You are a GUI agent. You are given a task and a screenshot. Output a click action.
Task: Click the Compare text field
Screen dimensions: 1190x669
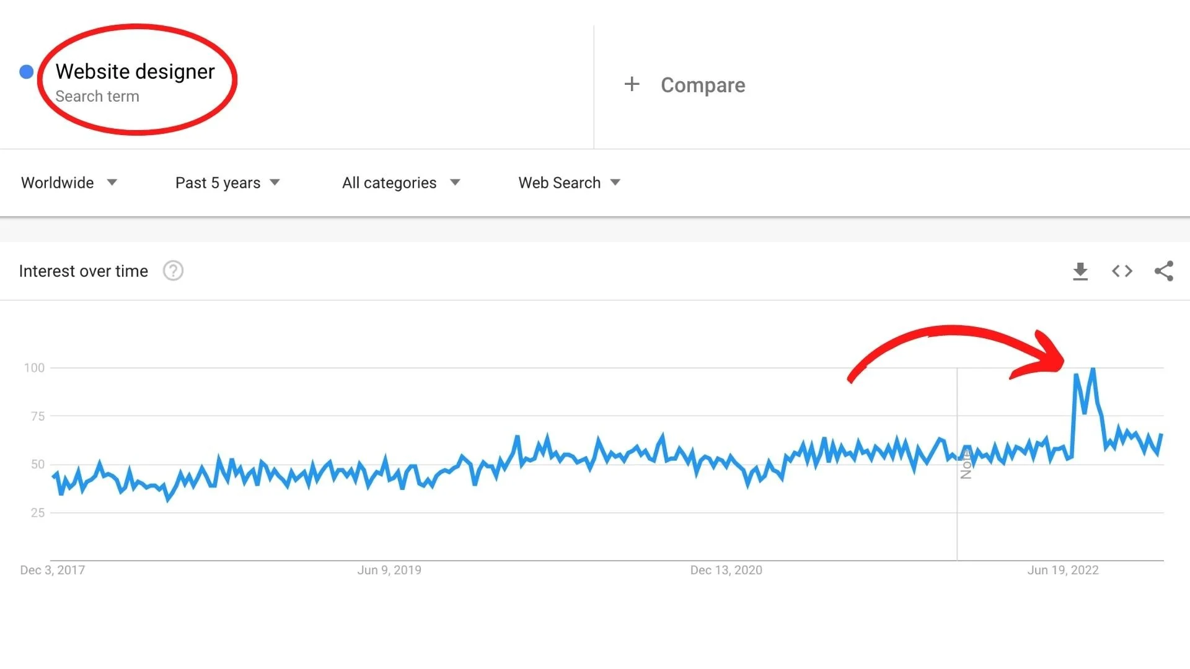click(703, 85)
